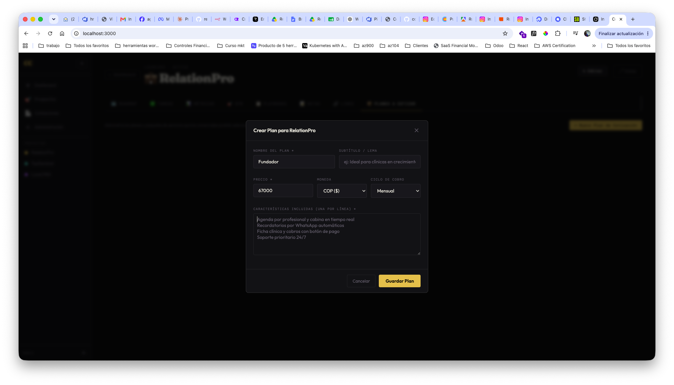Save the plan with Guardar Plan
674x385 pixels.
pos(399,281)
